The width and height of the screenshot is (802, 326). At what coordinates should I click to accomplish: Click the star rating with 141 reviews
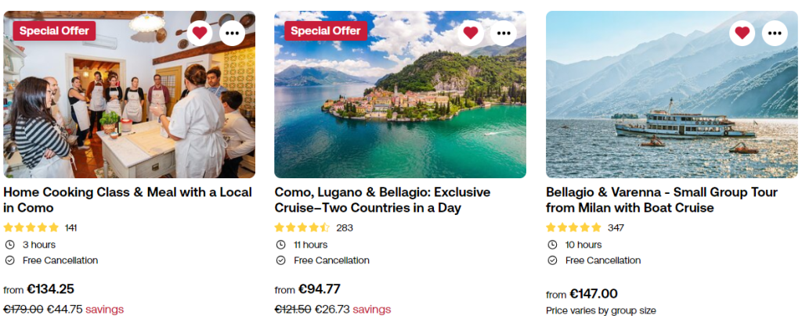pyautogui.click(x=31, y=227)
